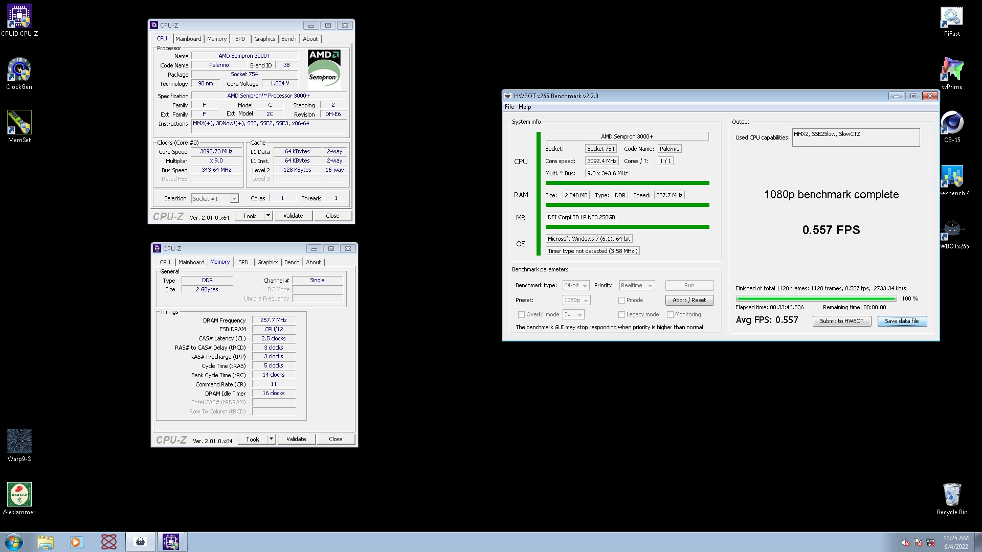Open the Geekbench 4 desktop icon

pos(954,180)
